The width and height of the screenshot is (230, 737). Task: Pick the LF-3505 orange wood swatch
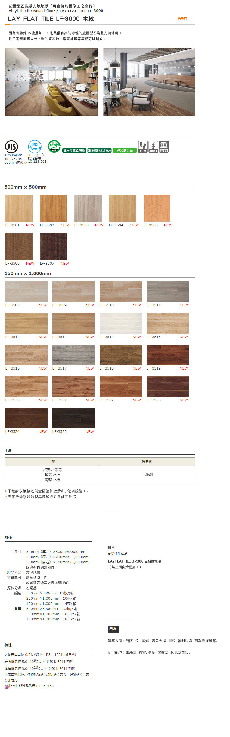tap(157, 208)
